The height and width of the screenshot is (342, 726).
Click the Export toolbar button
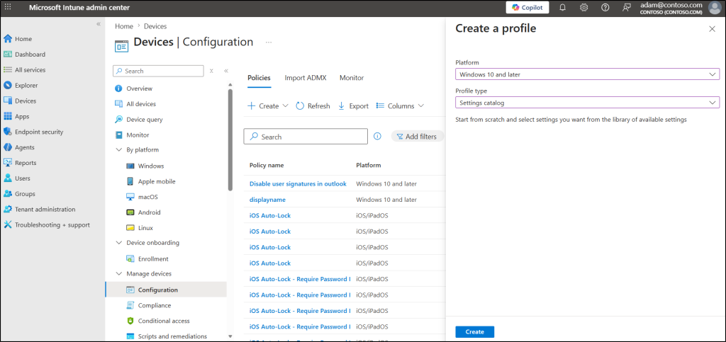[x=353, y=106]
